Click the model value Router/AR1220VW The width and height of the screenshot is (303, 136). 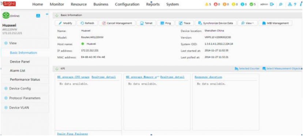point(92,37)
